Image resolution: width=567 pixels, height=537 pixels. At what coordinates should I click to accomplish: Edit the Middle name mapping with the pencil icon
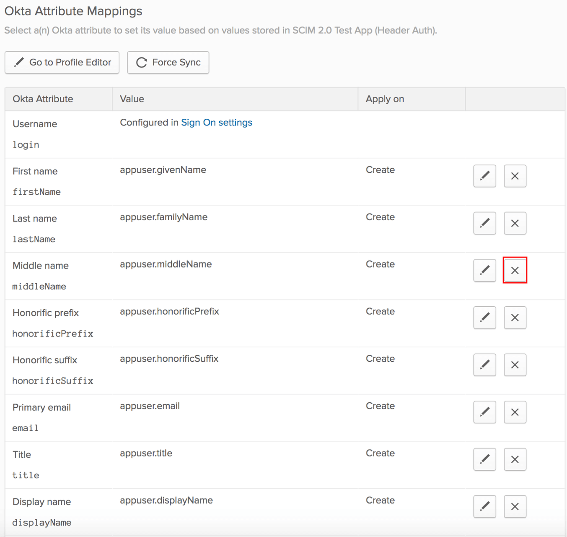[484, 270]
